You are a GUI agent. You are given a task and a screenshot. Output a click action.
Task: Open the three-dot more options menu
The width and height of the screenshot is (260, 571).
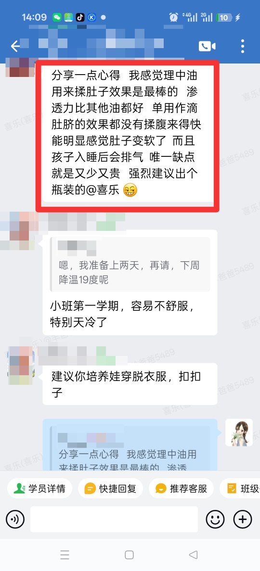pyautogui.click(x=243, y=46)
